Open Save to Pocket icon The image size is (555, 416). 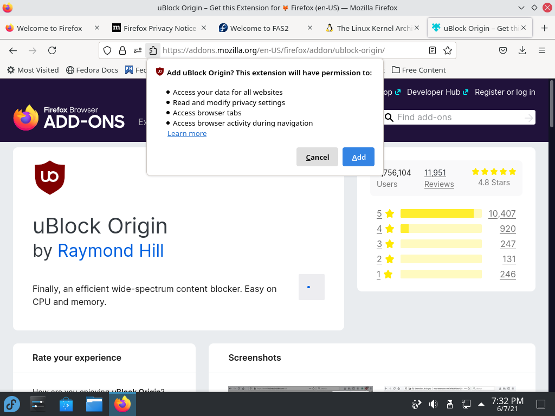pyautogui.click(x=502, y=50)
